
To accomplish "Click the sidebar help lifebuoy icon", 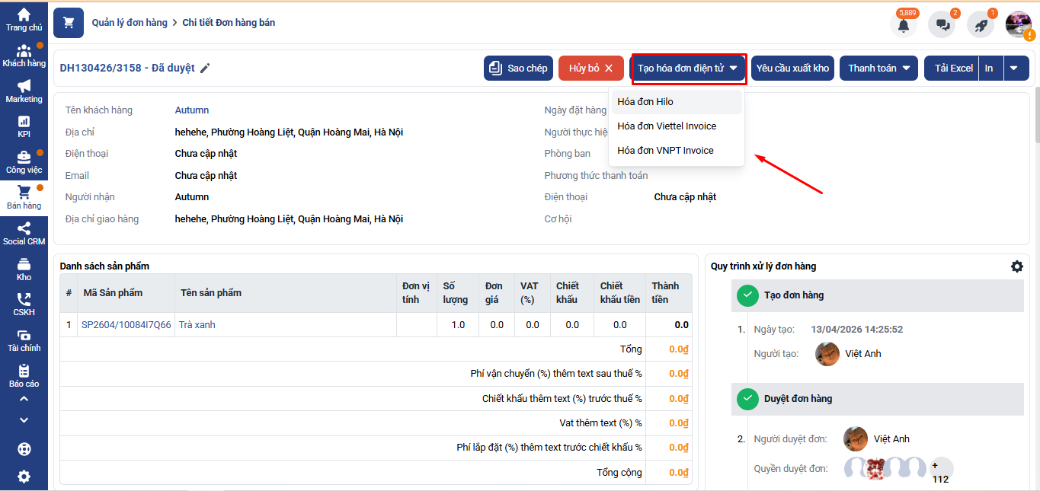I will [24, 449].
